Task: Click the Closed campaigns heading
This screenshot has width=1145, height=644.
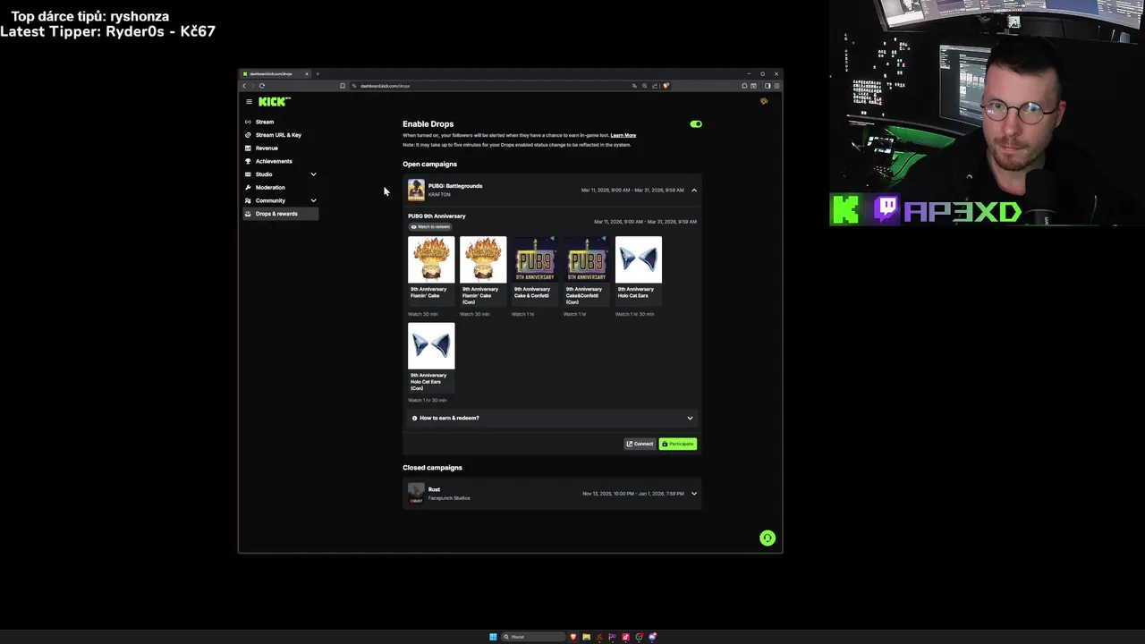Action: point(432,467)
